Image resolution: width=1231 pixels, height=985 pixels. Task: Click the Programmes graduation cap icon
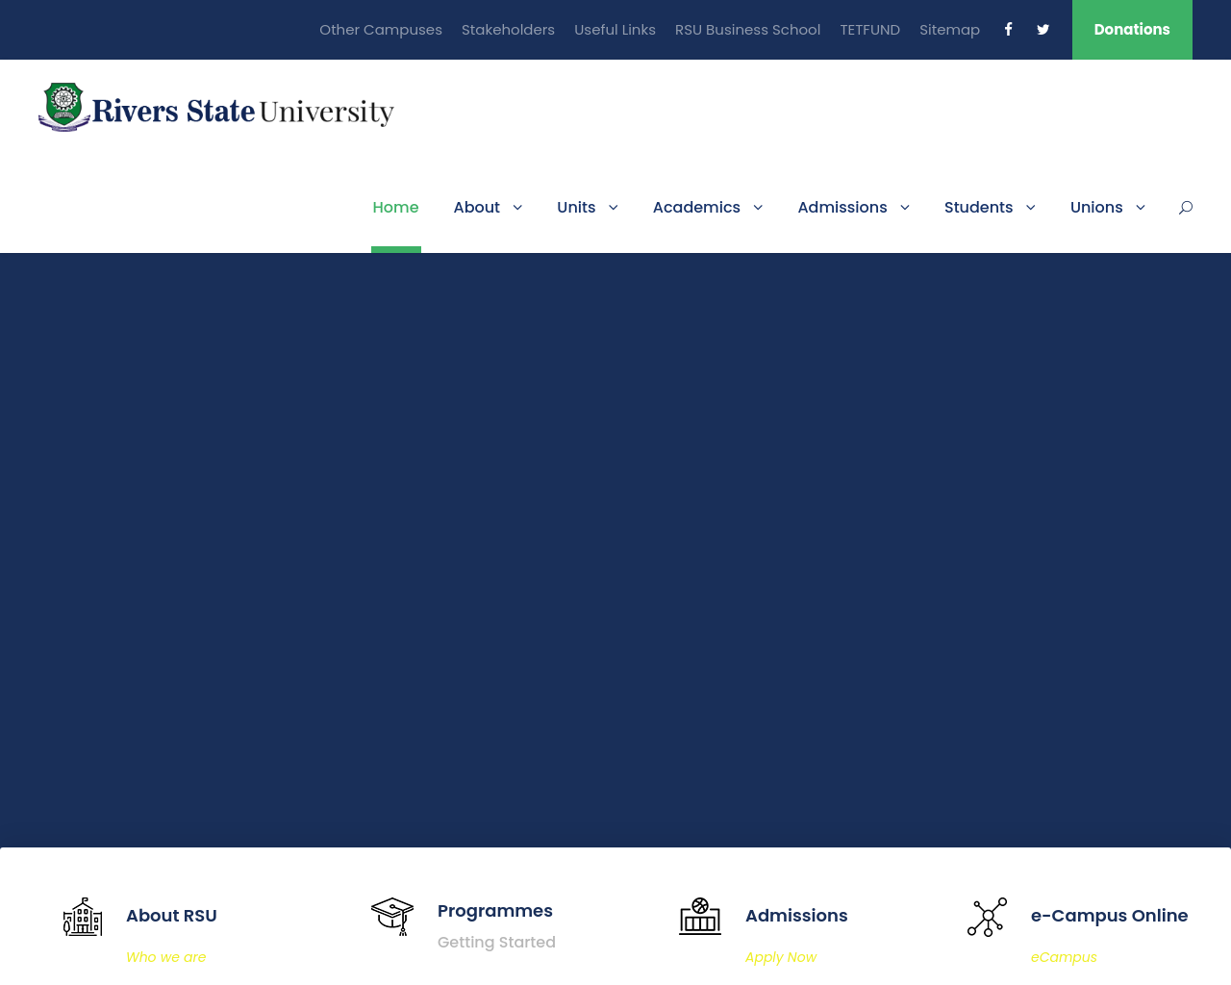click(x=392, y=917)
